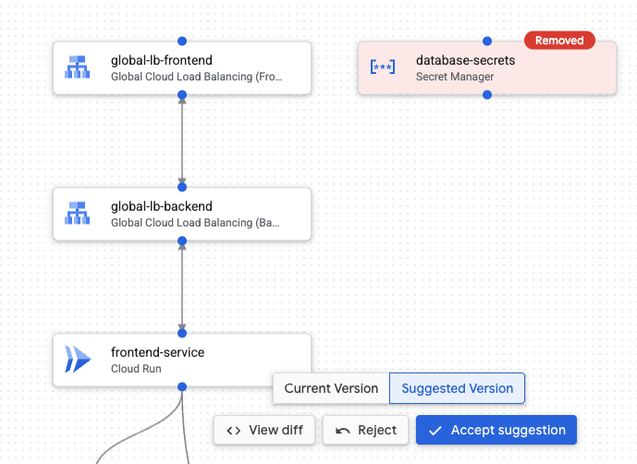Accept the suggestion
Screen dimensions: 637x464
pos(496,430)
